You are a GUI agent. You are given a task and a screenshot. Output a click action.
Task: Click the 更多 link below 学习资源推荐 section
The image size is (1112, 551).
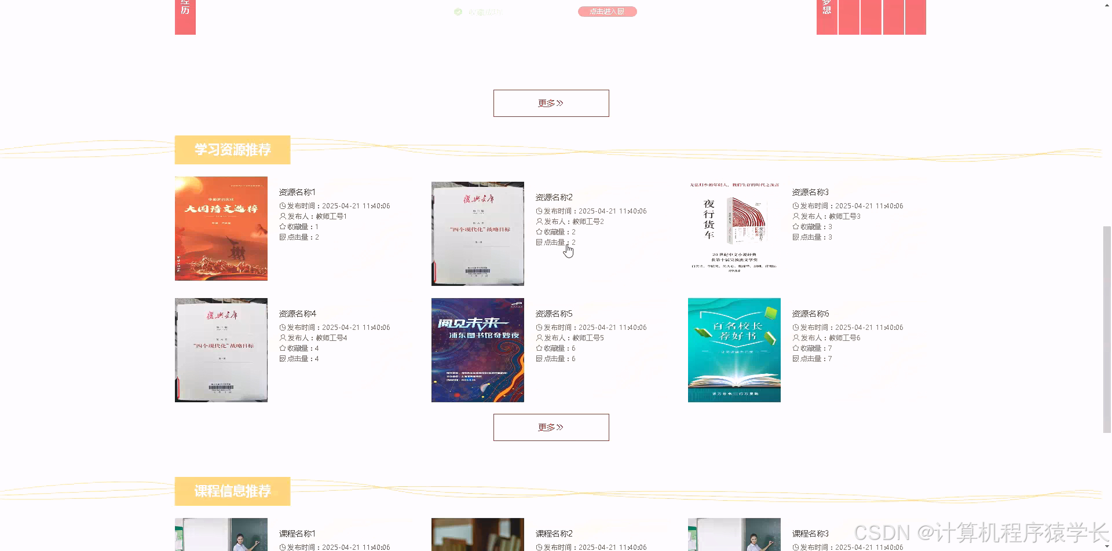[550, 427]
